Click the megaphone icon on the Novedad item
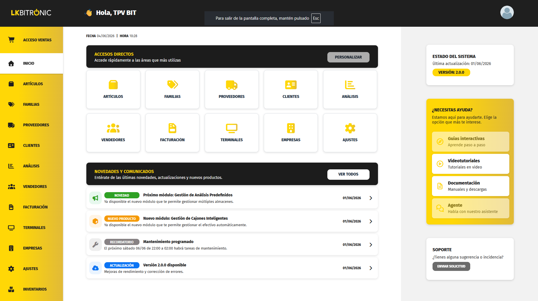Image resolution: width=538 pixels, height=301 pixels. tap(95, 198)
